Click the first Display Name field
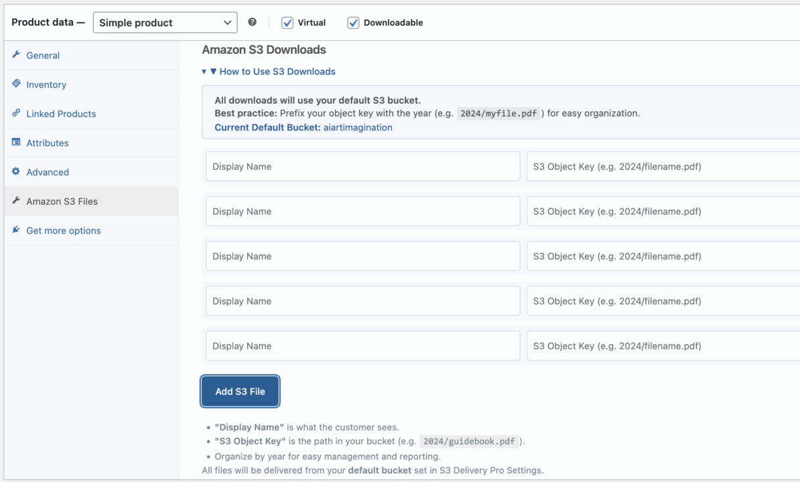The width and height of the screenshot is (800, 482). coord(362,167)
